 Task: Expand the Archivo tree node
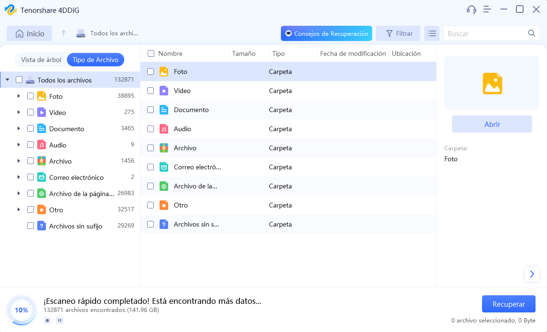(19, 161)
